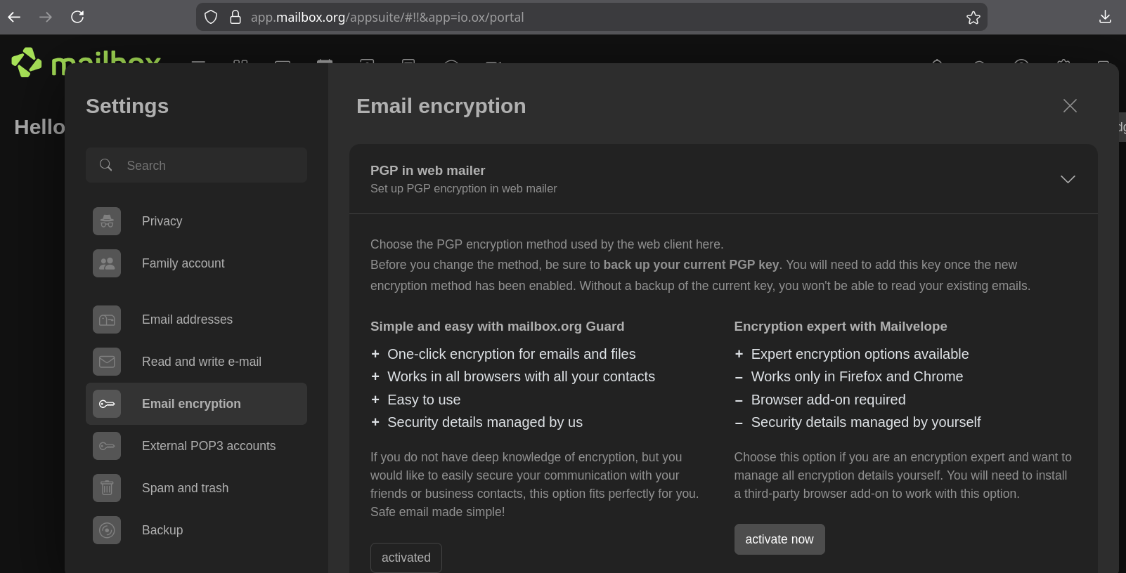
Task: Open Spam and trash settings
Action: click(x=185, y=488)
